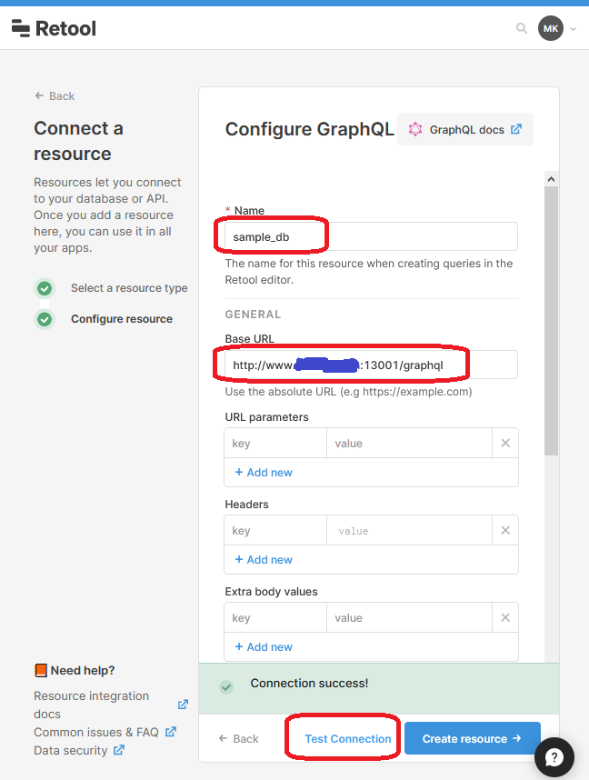Click the Extra body values key field
This screenshot has height=780, width=589.
[275, 618]
